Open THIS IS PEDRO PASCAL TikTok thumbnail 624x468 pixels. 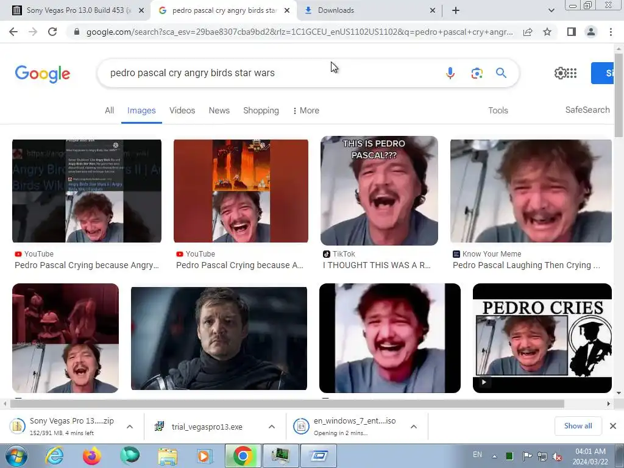379,191
